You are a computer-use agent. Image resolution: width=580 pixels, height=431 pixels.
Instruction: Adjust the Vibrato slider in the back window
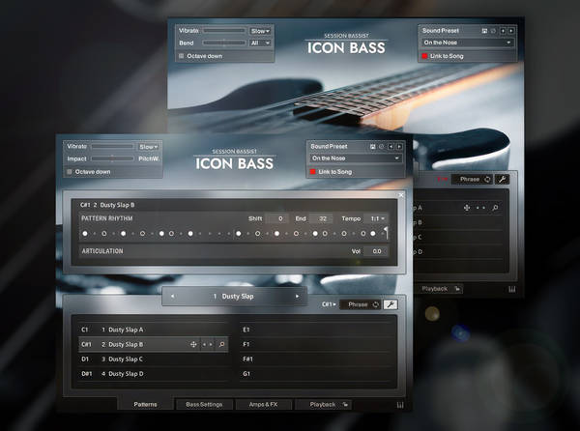224,31
